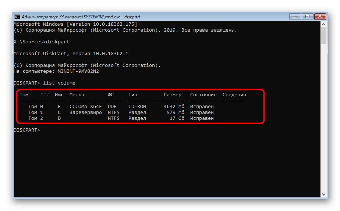Click the label 'Зарезервиро'

point(86,112)
